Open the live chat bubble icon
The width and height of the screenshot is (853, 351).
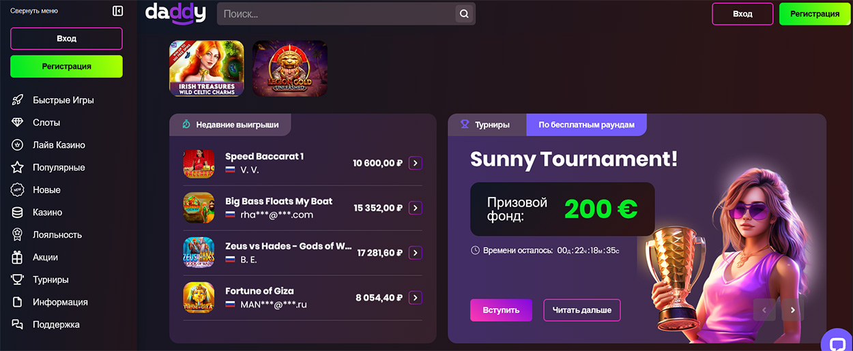pos(835,341)
